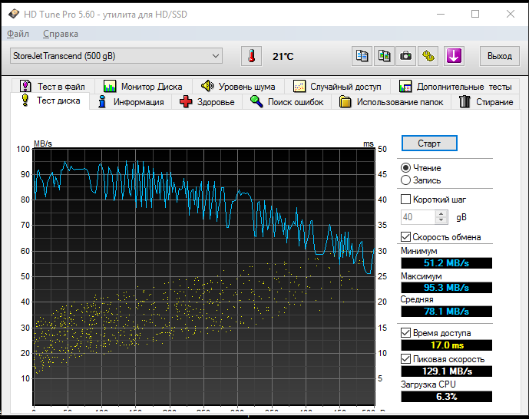Open options with the yellow gears icon
Image resolution: width=529 pixels, height=419 pixels.
click(428, 56)
